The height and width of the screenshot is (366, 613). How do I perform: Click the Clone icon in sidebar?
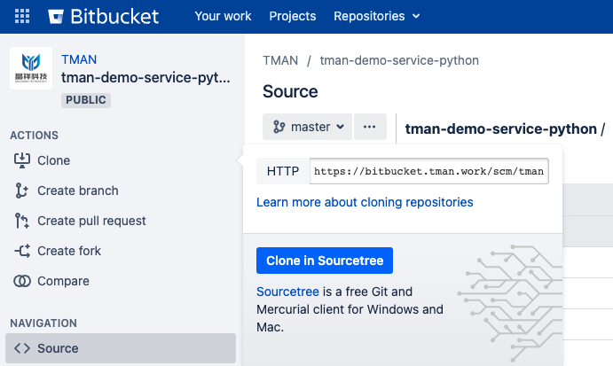click(x=22, y=160)
